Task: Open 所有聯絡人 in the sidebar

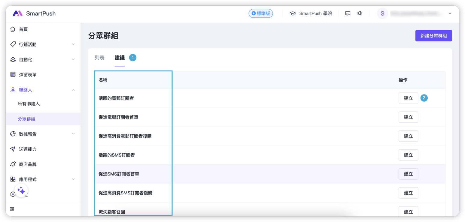Action: click(29, 104)
